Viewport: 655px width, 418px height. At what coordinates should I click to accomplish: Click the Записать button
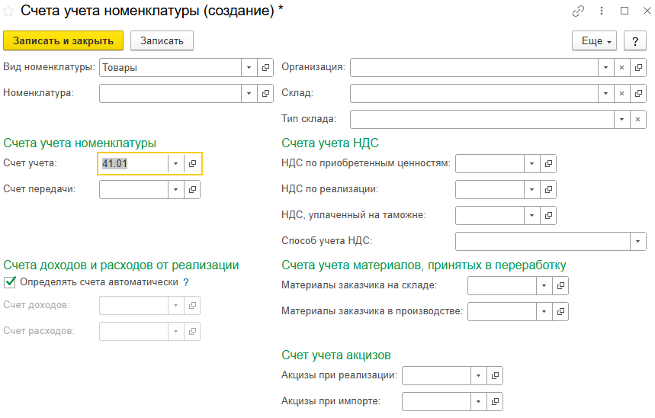[162, 41]
